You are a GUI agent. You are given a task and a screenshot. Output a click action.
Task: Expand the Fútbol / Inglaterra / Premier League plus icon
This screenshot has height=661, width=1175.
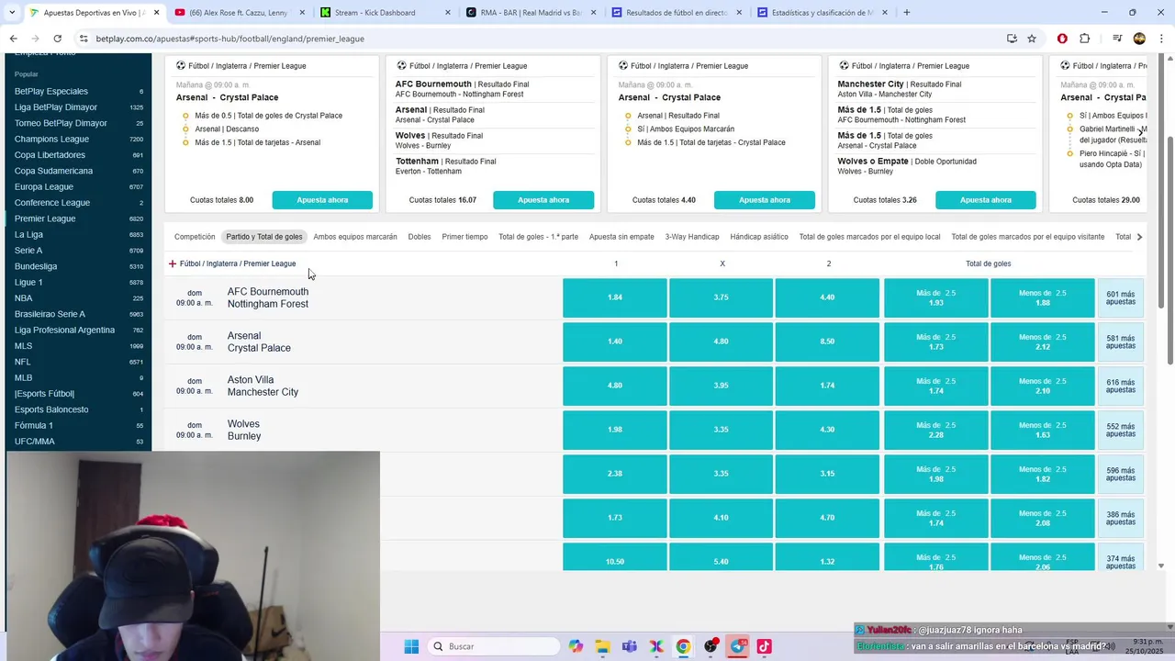coord(172,263)
